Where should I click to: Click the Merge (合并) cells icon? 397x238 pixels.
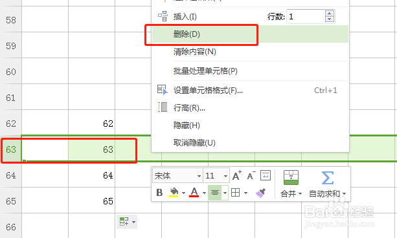pos(291,178)
